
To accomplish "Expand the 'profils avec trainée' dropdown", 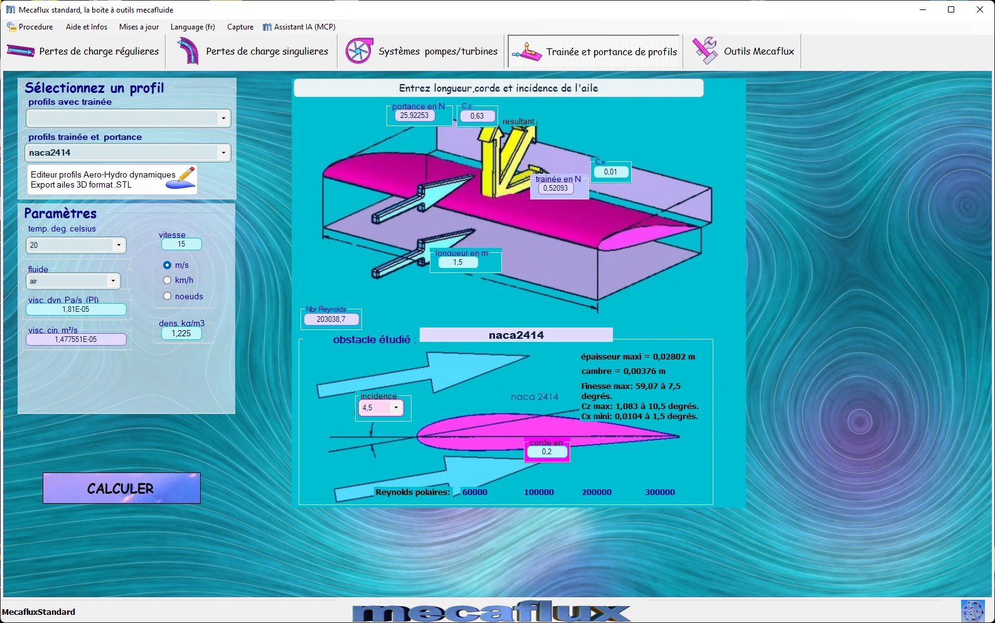I will pyautogui.click(x=223, y=118).
